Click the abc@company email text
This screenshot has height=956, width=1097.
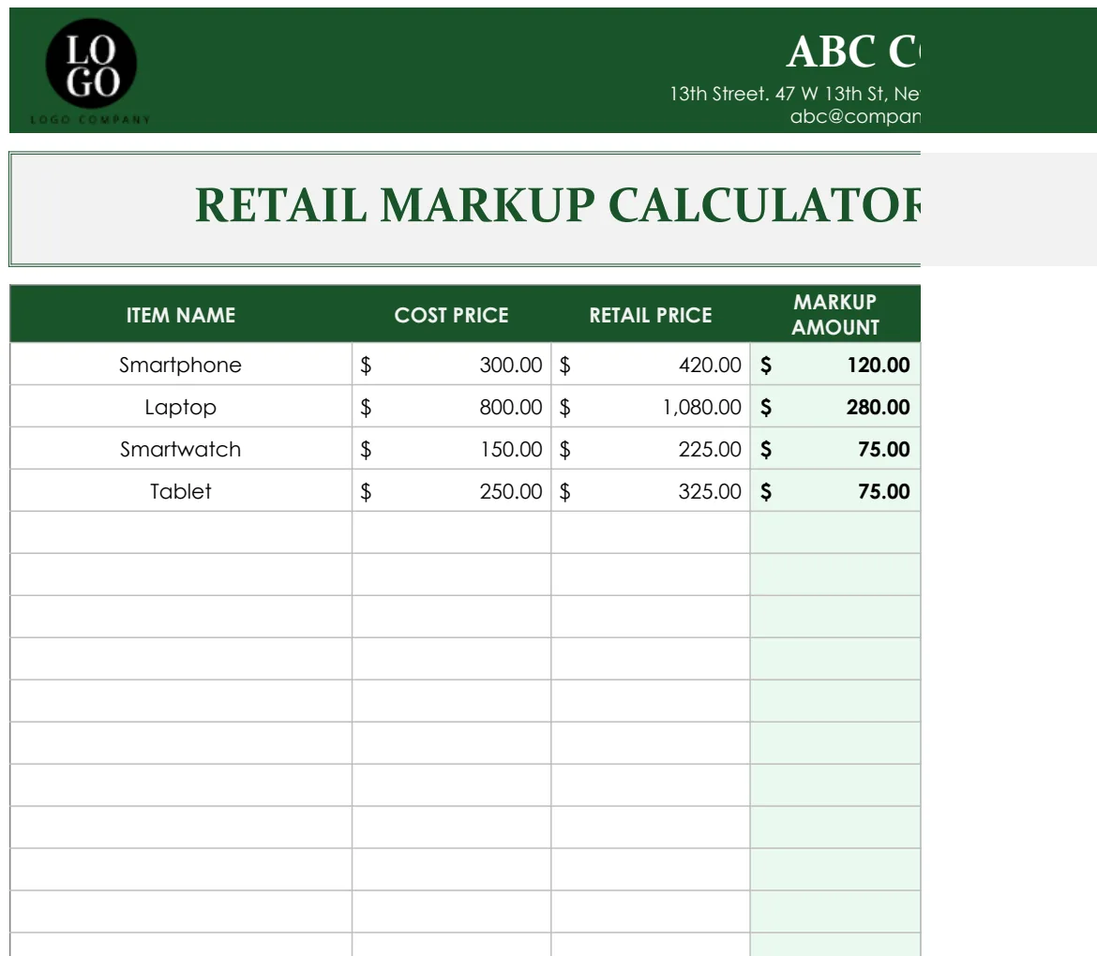click(x=855, y=116)
